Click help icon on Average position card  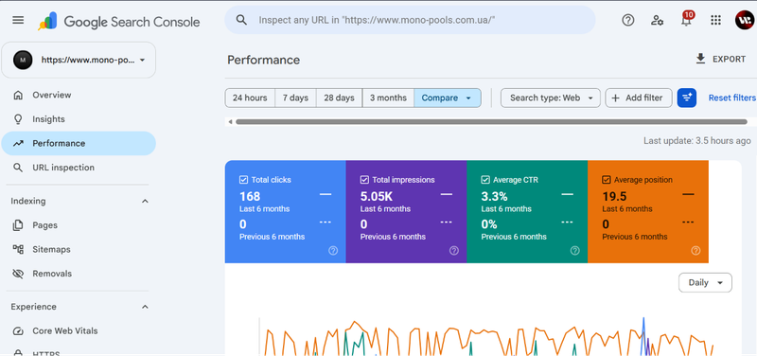(695, 250)
